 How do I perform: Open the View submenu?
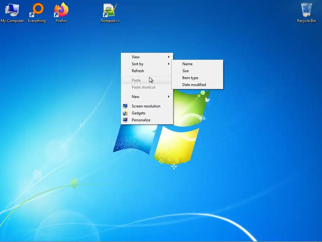[x=147, y=57]
